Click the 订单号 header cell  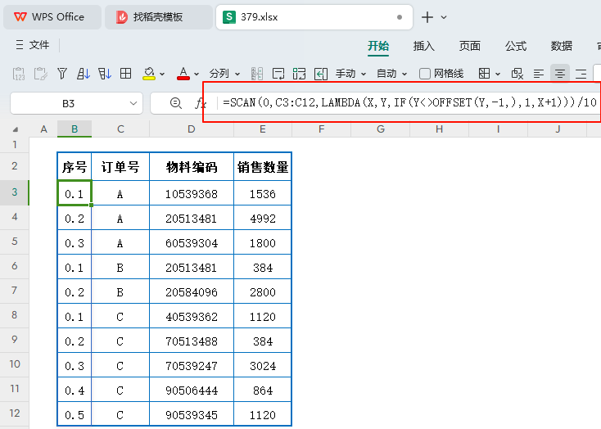[120, 167]
